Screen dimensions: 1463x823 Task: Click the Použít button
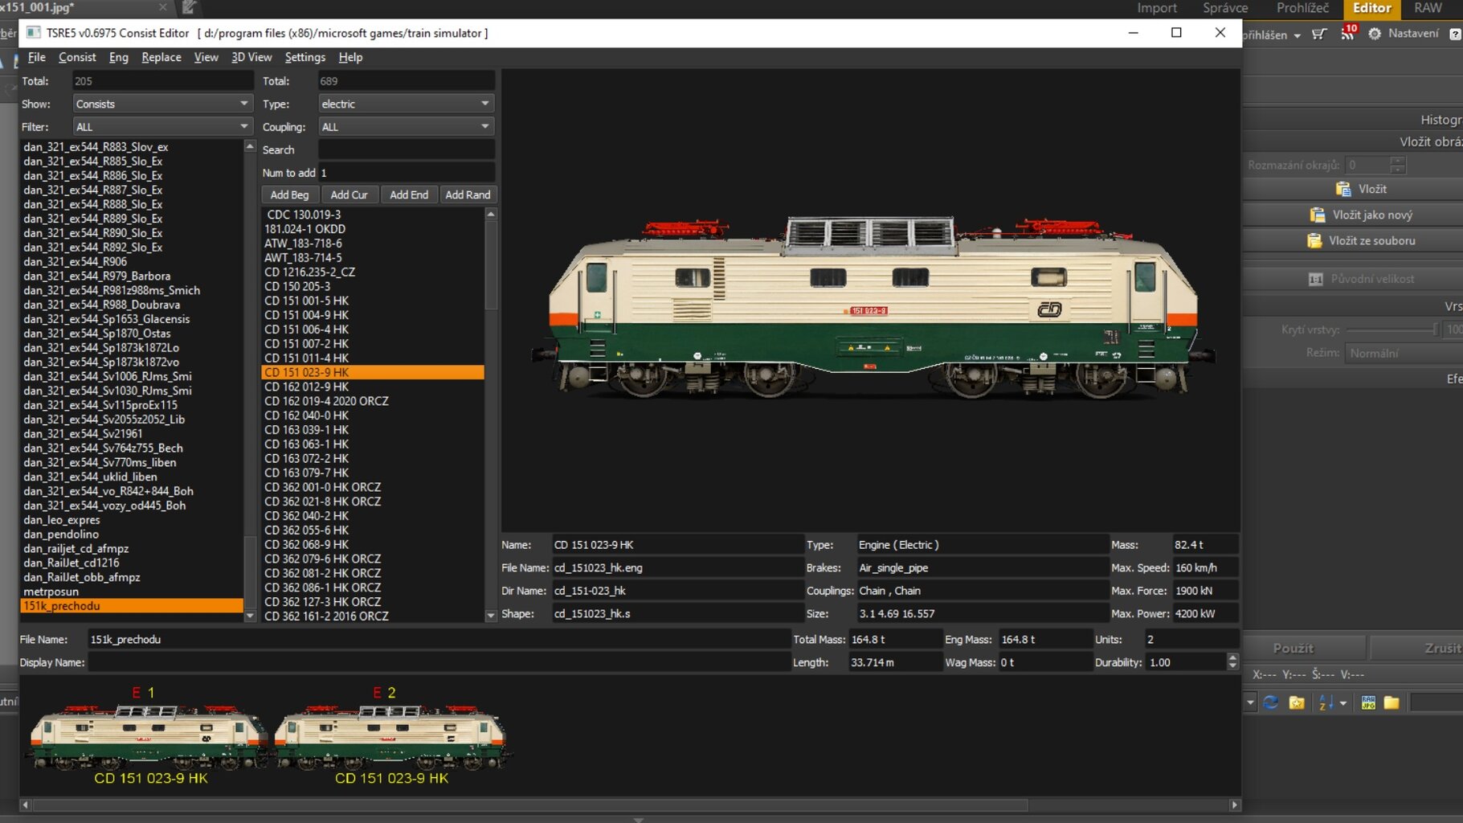pyautogui.click(x=1293, y=648)
